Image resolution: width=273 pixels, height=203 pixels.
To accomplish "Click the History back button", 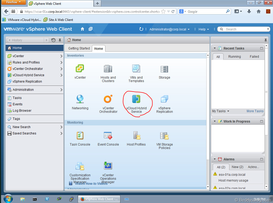I will (25, 40).
